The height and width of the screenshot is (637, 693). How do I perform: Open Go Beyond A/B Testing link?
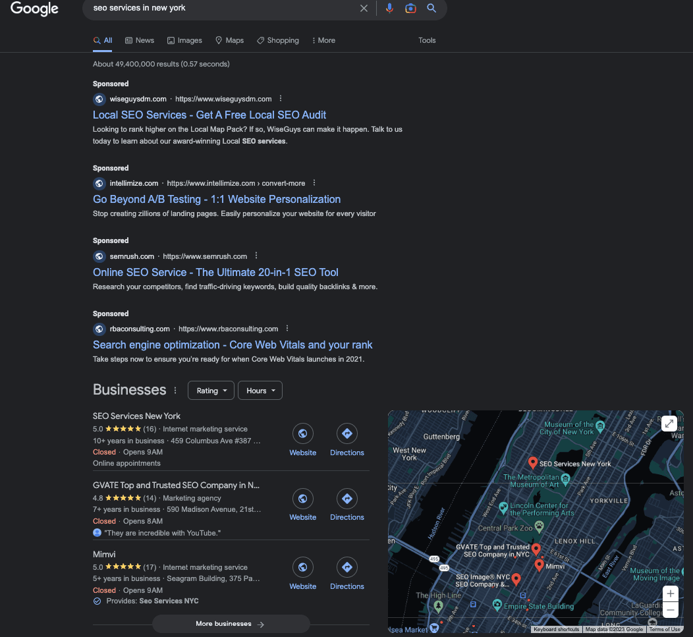217,200
